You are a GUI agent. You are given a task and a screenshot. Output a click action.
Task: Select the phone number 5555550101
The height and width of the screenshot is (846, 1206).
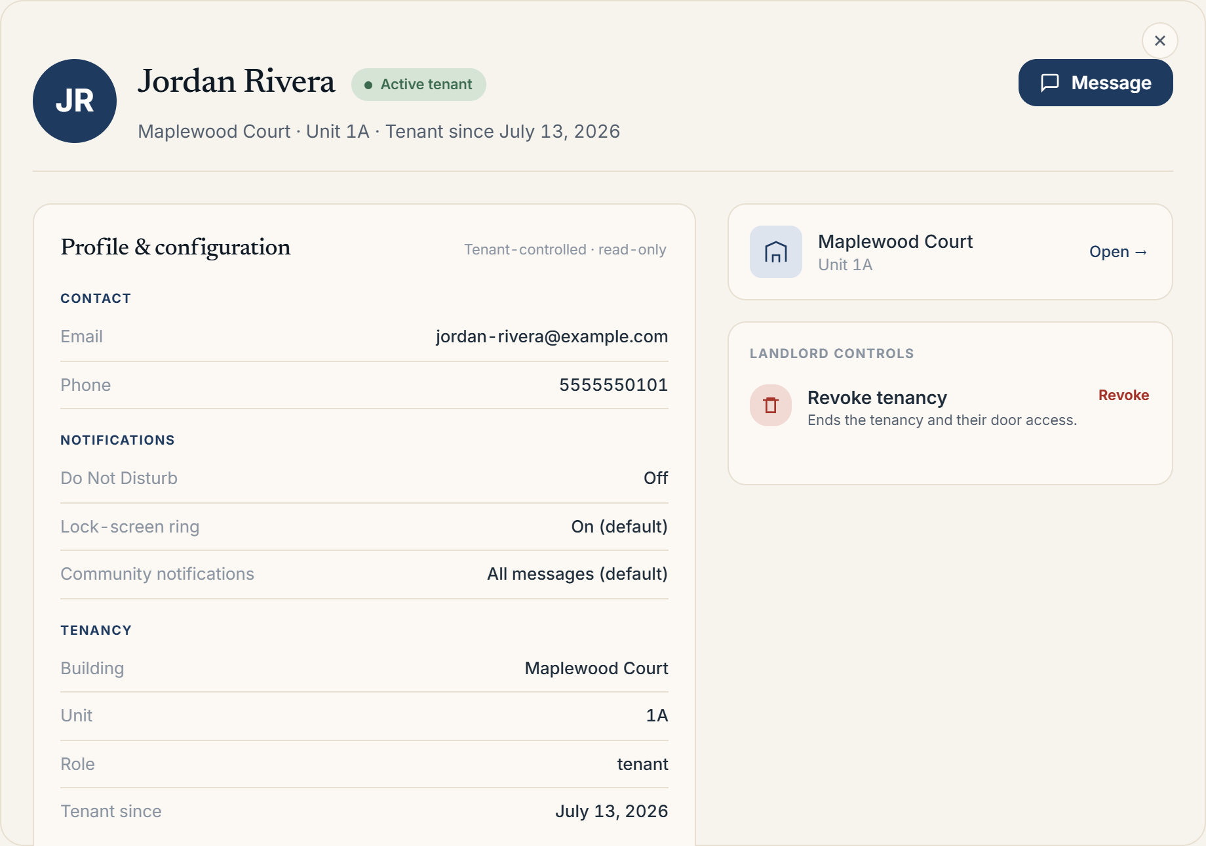pos(613,385)
